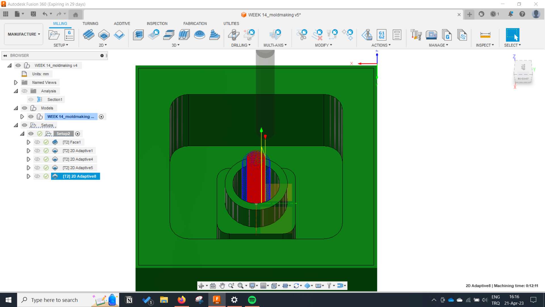The height and width of the screenshot is (307, 545).
Task: Select the 3D Ramp tool
Action: point(215,35)
